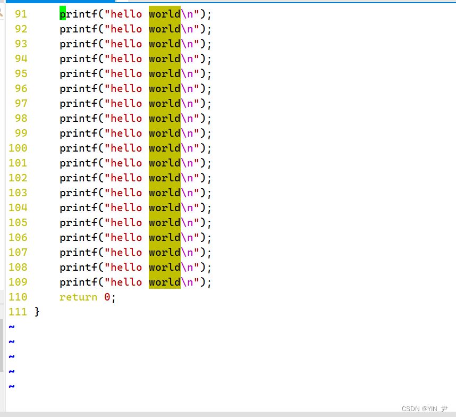Click the CSDN @YIN_尹 watermark text
The height and width of the screenshot is (417, 456).
click(x=424, y=408)
